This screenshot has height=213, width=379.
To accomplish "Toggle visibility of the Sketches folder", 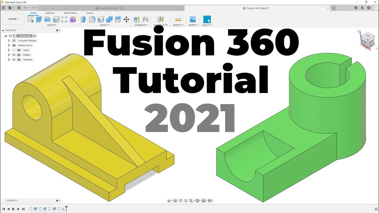I will pos(14,59).
